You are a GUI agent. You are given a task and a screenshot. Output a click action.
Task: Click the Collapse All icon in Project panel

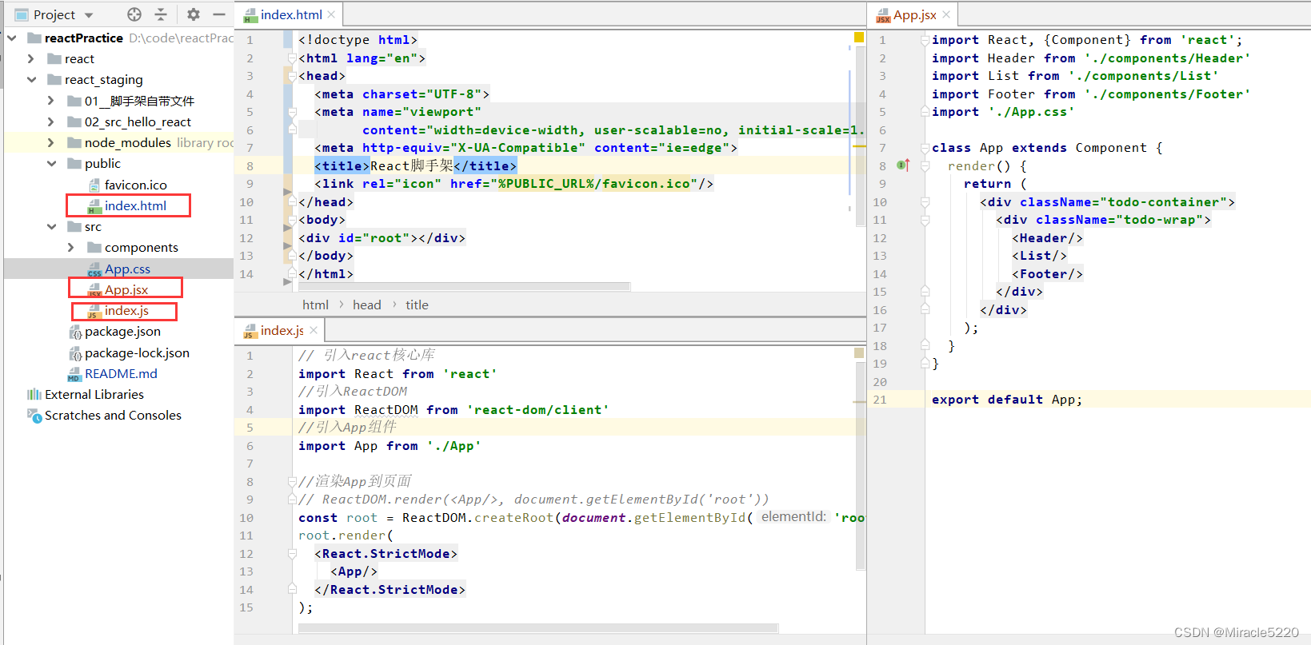(161, 14)
